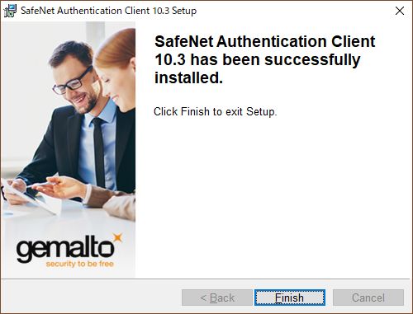413x314 pixels.
Task: Click the orange star on the gemalto logo
Action: [118, 237]
